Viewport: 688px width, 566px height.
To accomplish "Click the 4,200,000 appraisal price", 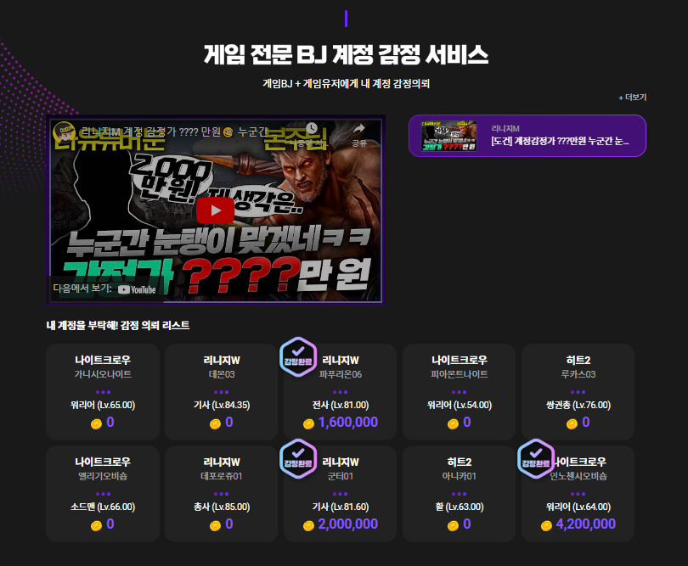I will point(586,524).
